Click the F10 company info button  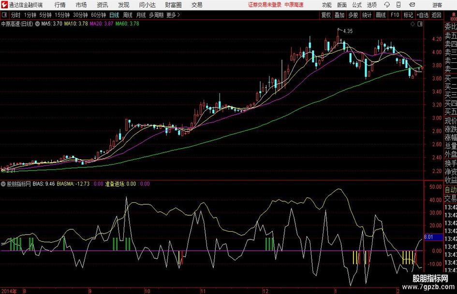(x=395, y=15)
